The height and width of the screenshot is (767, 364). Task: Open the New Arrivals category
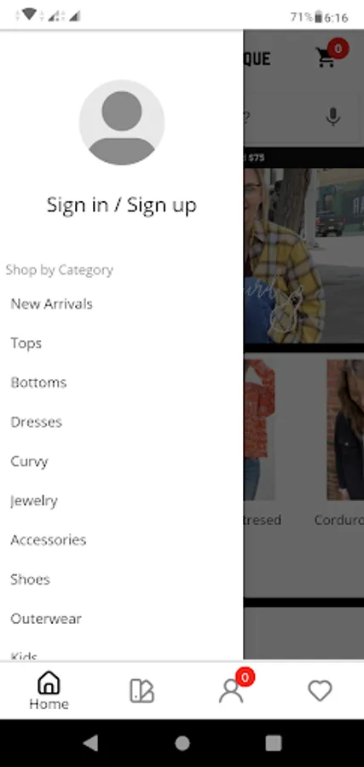51,303
